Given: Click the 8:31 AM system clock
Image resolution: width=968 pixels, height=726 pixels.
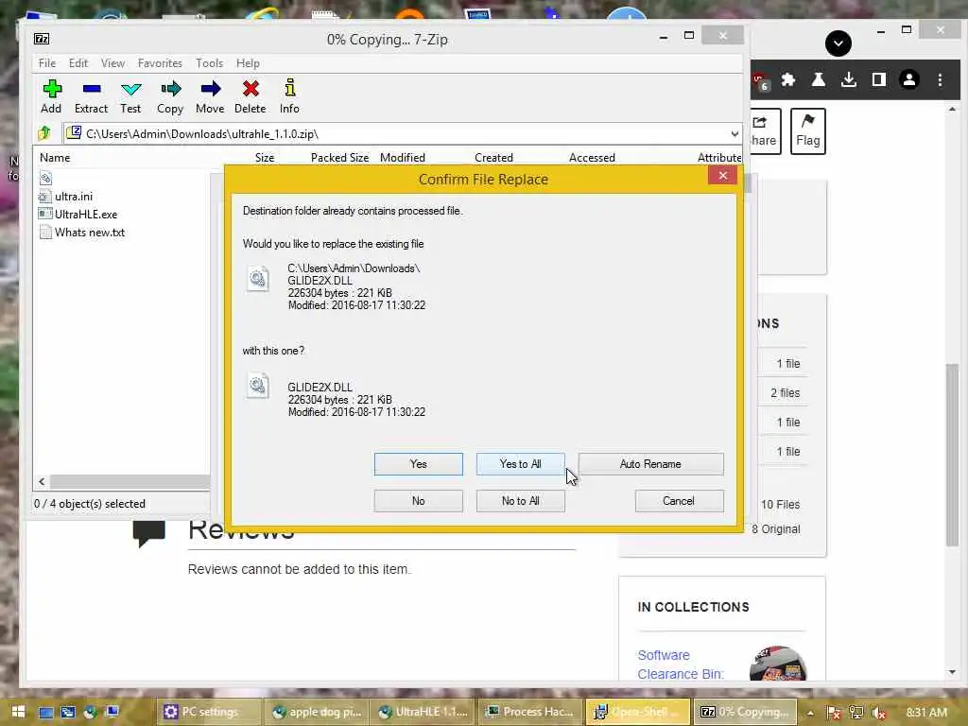Looking at the screenshot, I should tap(926, 713).
